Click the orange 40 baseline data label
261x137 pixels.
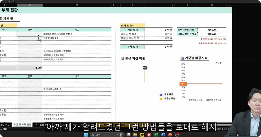(x=182, y=84)
